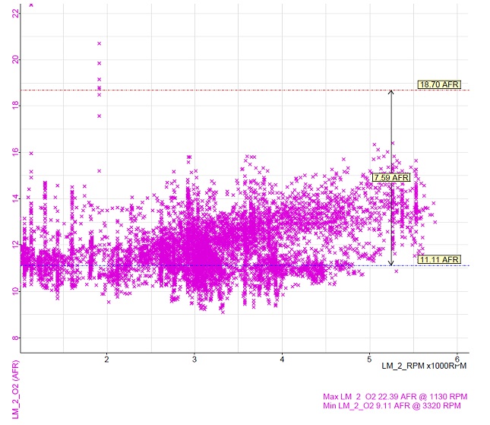Click the 3 tick on x-axis
The width and height of the screenshot is (490, 425).
click(194, 359)
